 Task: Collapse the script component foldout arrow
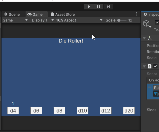click(144, 67)
